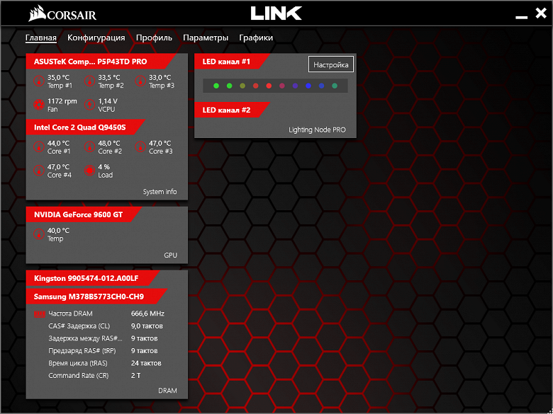Open the Графики tab

(256, 38)
